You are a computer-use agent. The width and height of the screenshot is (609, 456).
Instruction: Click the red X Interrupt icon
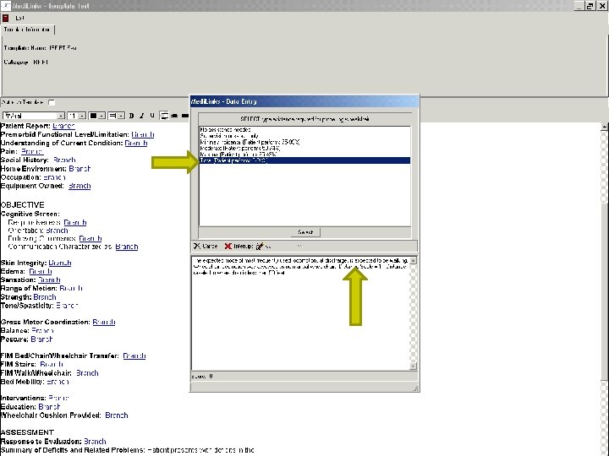[228, 247]
